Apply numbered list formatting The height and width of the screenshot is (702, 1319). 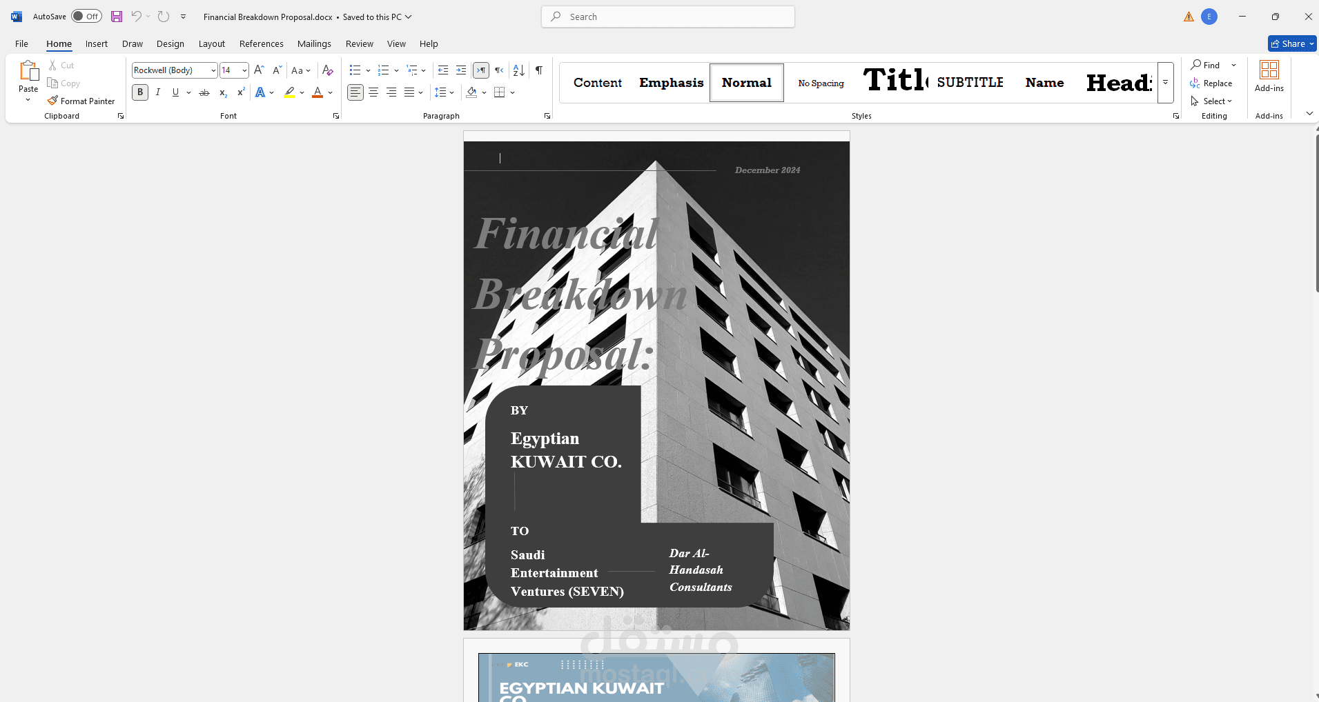click(384, 70)
